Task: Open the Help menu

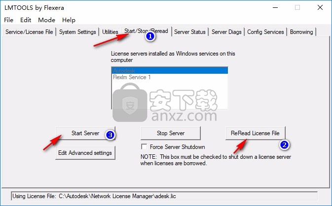Action: [69, 20]
